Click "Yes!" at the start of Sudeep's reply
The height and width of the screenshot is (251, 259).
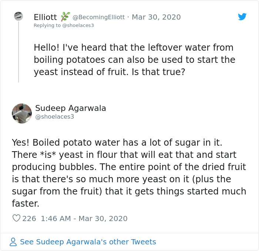pos(21,142)
